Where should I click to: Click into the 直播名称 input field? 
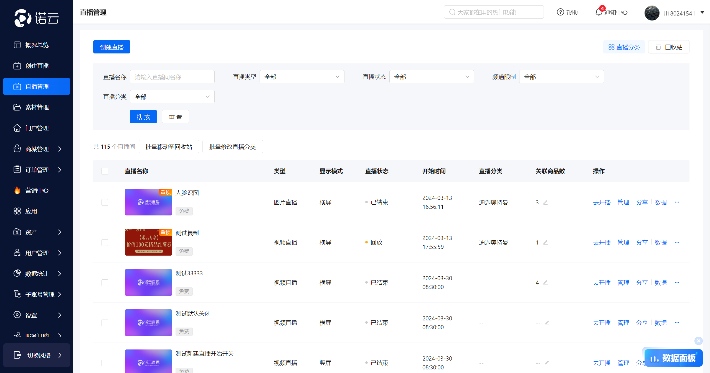pos(172,77)
